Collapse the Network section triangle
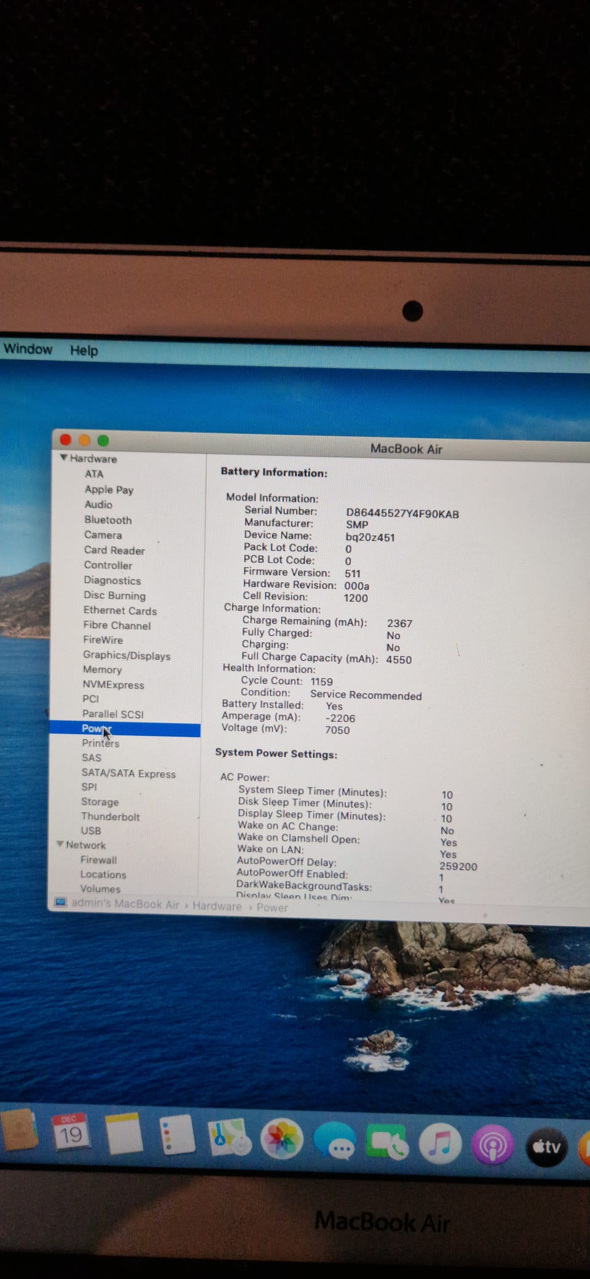The height and width of the screenshot is (1279, 590). click(60, 845)
